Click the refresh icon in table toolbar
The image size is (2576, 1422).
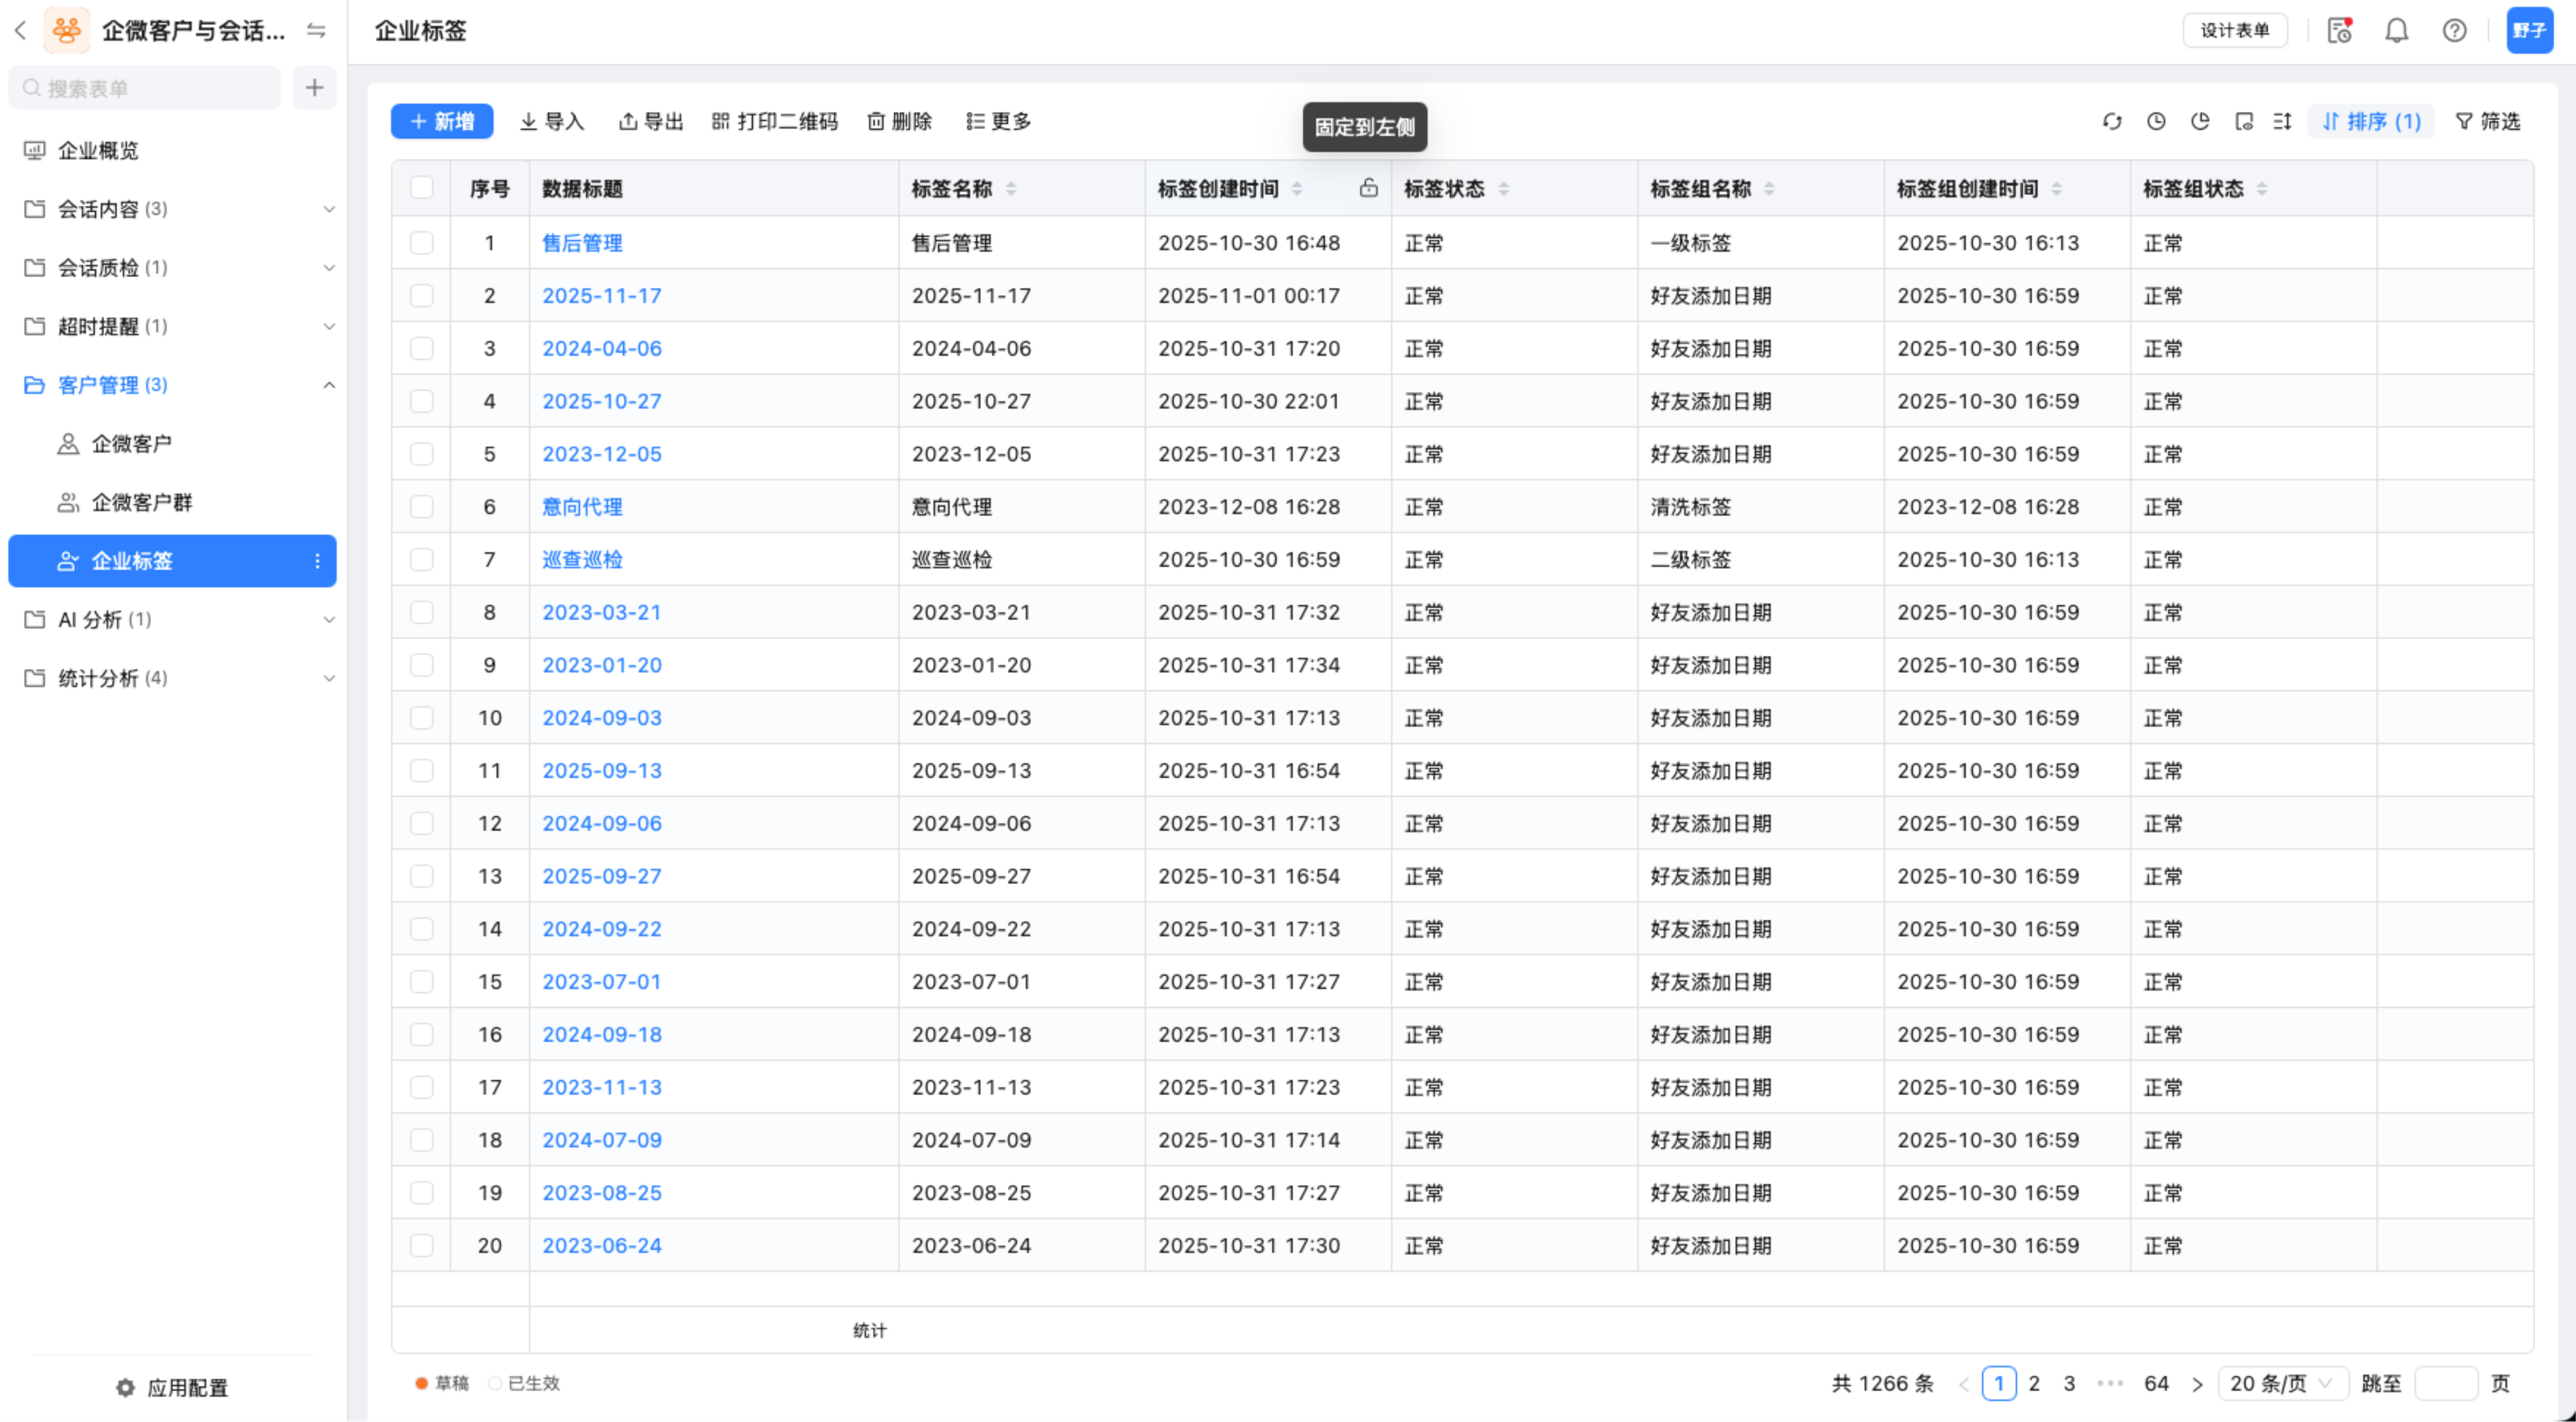click(2111, 121)
